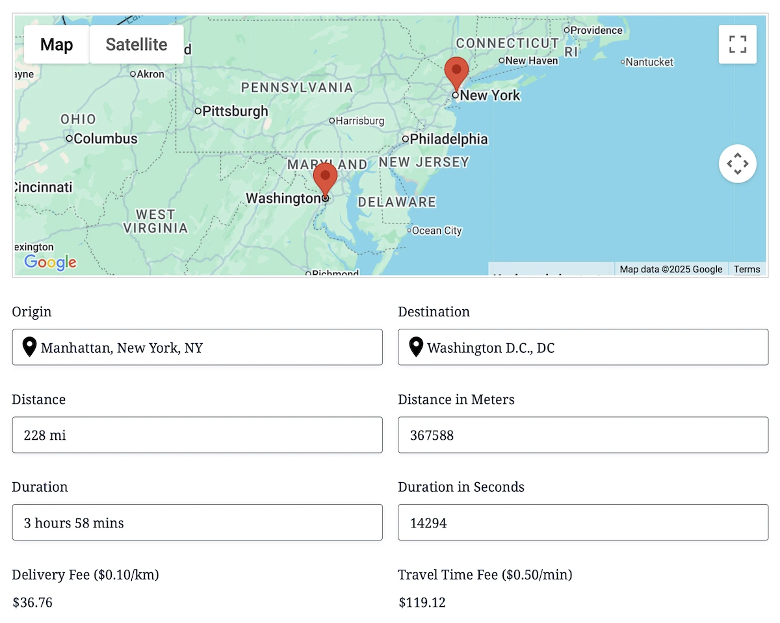Click the pin icon in Origin field
This screenshot has width=780, height=623.
coord(29,348)
